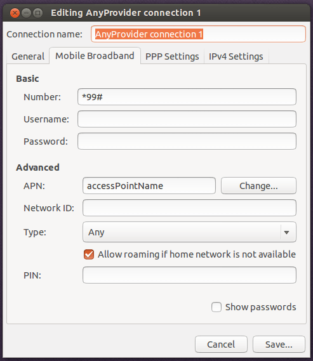
Task: Switch to the General tab
Action: pyautogui.click(x=28, y=56)
